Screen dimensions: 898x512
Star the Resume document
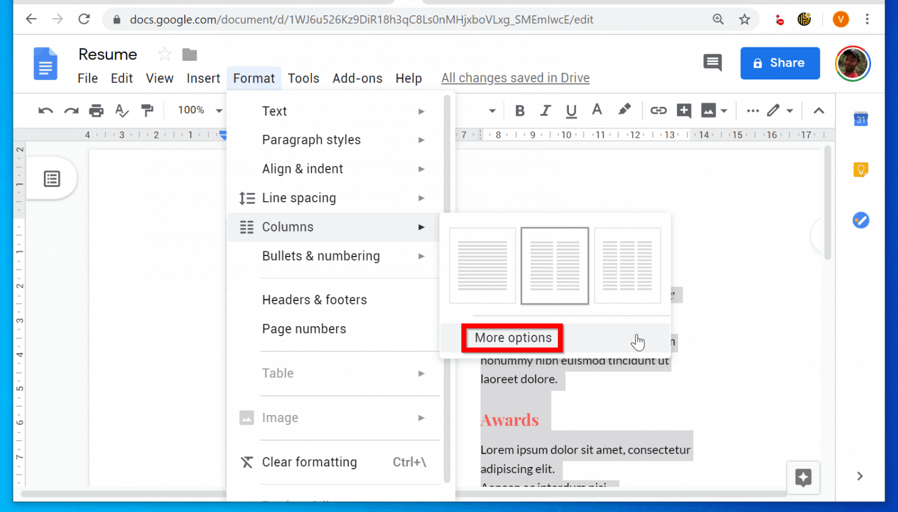pos(165,54)
